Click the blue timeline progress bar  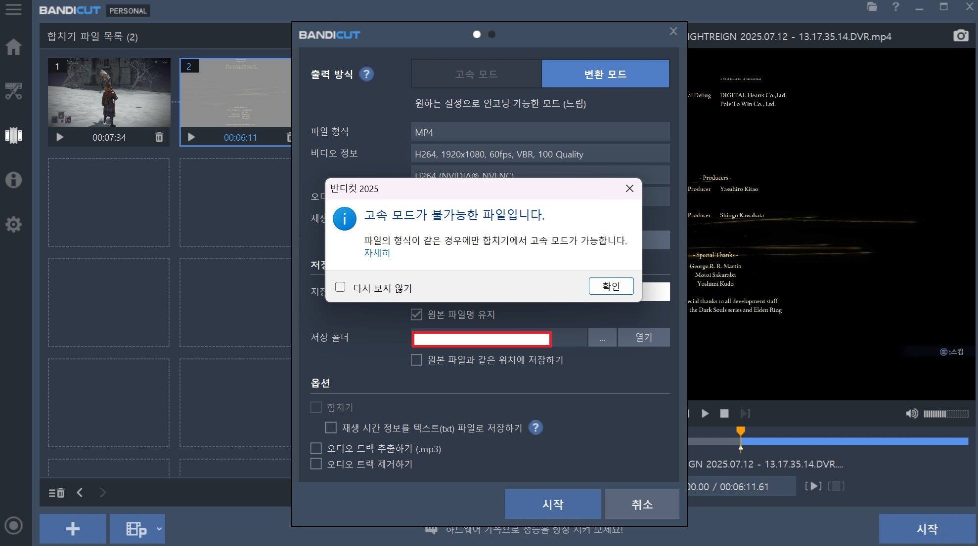click(x=854, y=441)
